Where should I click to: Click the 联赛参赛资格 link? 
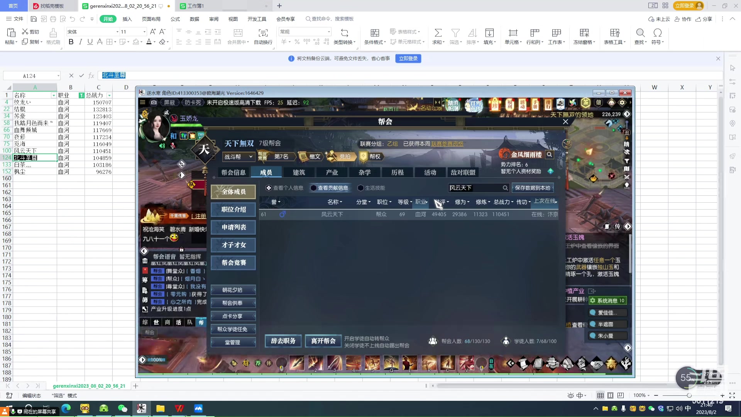click(x=447, y=144)
